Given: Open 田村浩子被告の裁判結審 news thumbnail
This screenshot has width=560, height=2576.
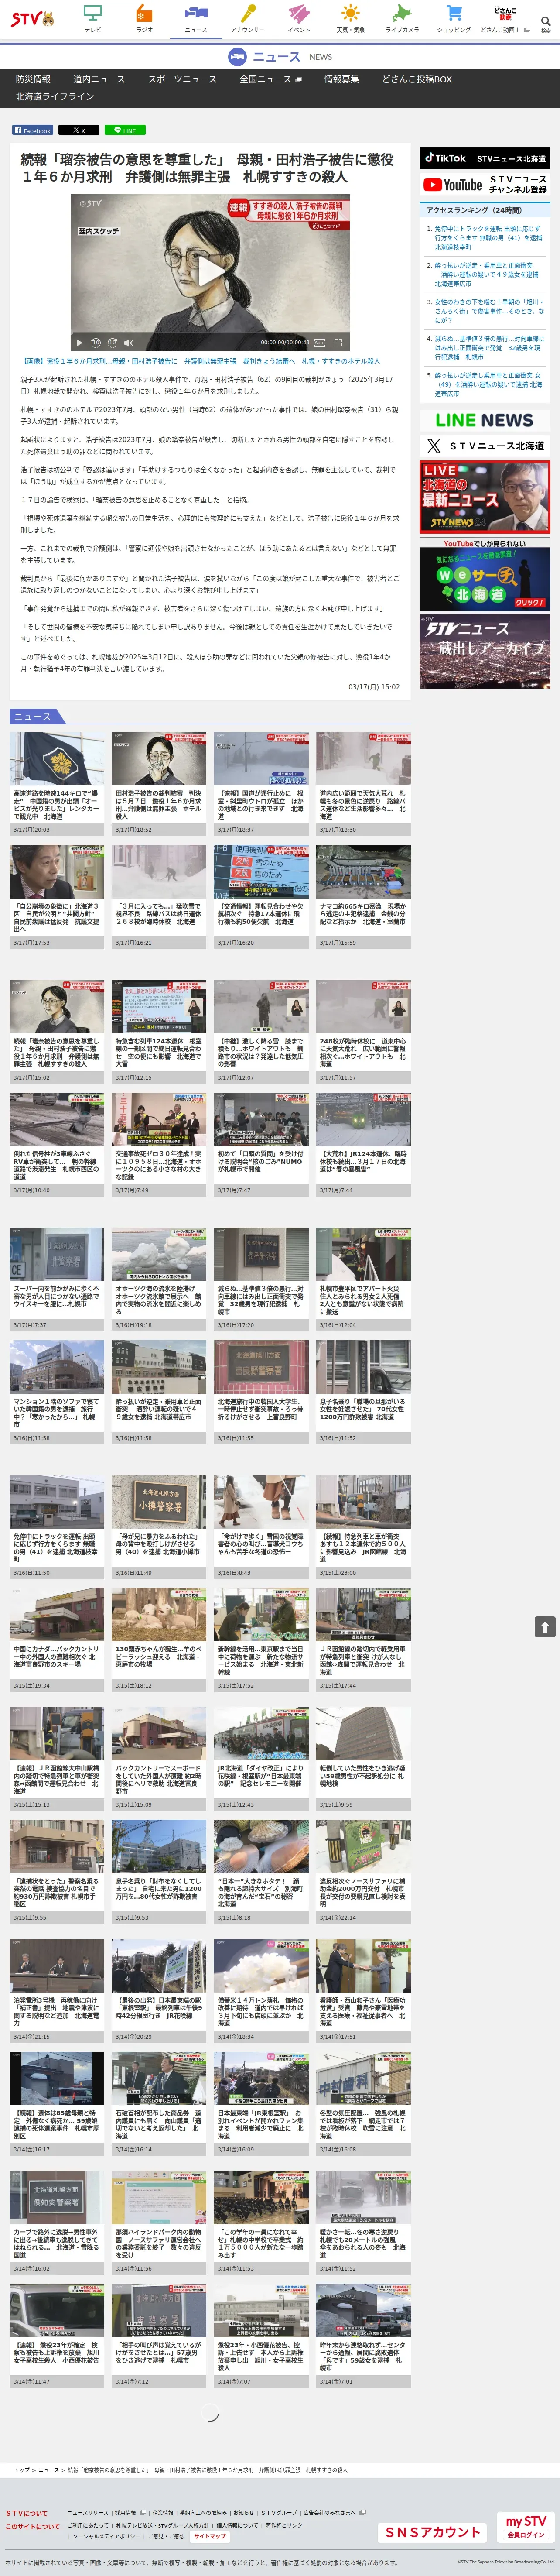Looking at the screenshot, I should tap(159, 758).
